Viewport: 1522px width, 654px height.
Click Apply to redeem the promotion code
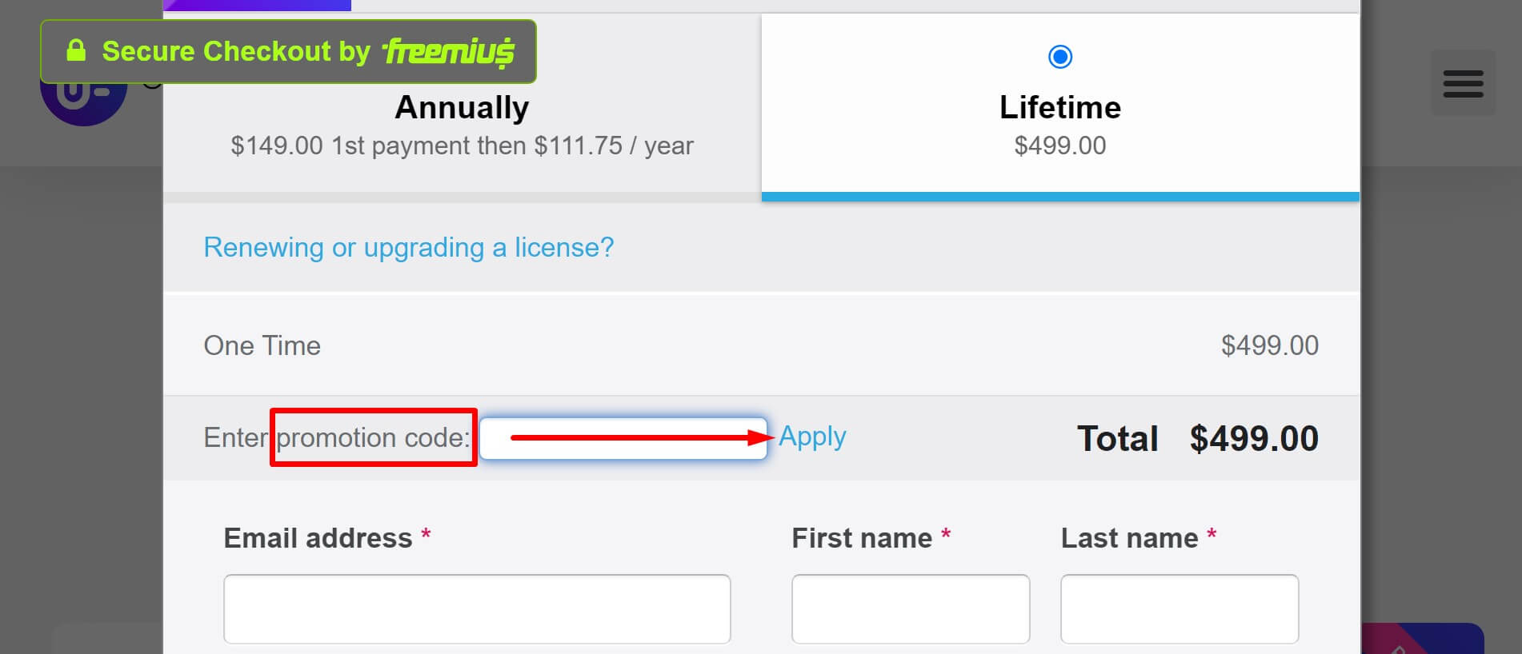coord(811,437)
